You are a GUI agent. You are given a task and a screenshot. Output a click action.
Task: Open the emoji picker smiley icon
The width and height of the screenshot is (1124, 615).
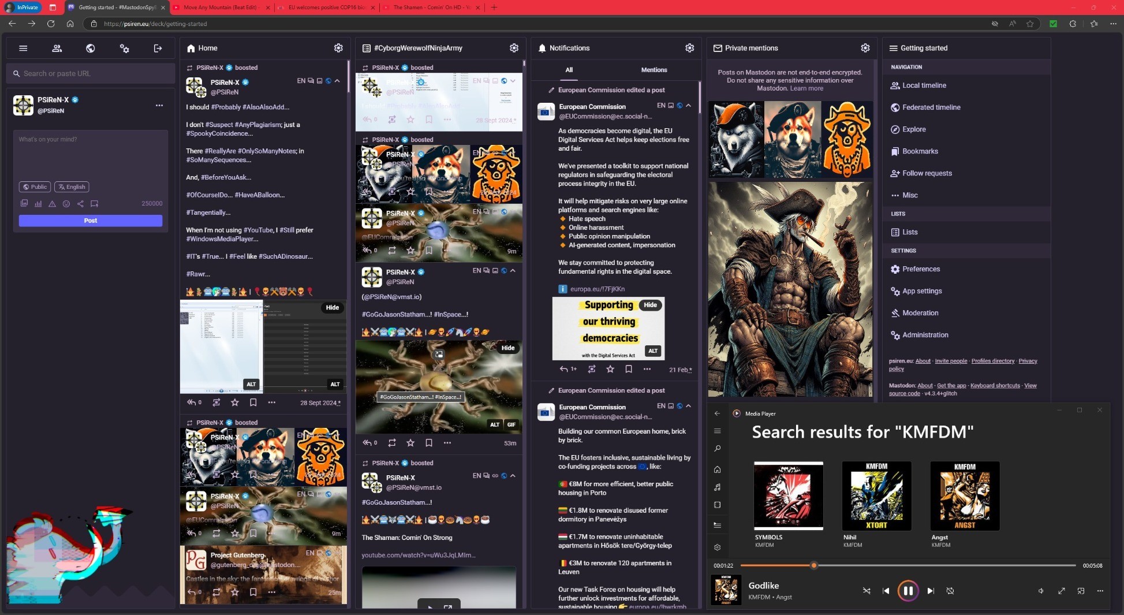[x=66, y=203]
